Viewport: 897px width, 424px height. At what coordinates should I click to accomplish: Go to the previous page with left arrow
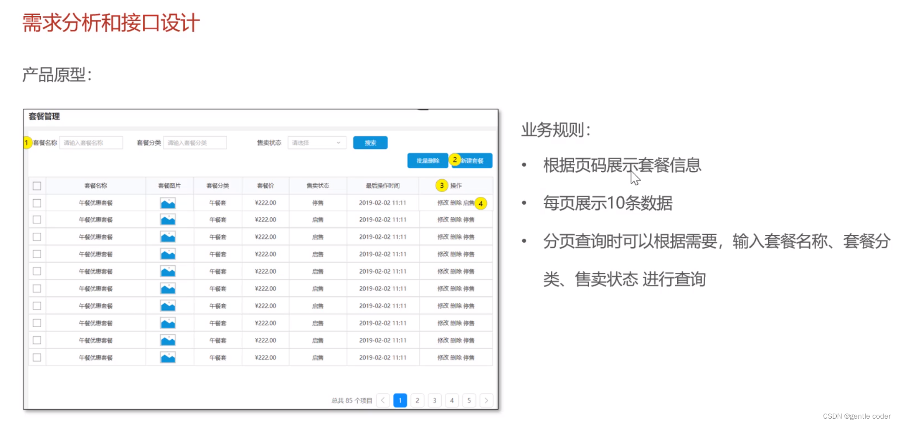pos(383,400)
